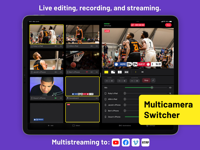Choose the single full-screen layout
Viewport: 200px width, 150px height.
[106, 72]
